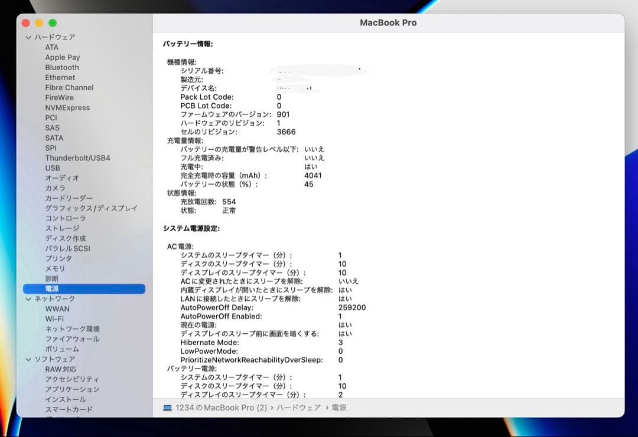Viewport: 638px width, 437px height.
Task: View NVMExpress hardware details
Action: pyautogui.click(x=67, y=107)
